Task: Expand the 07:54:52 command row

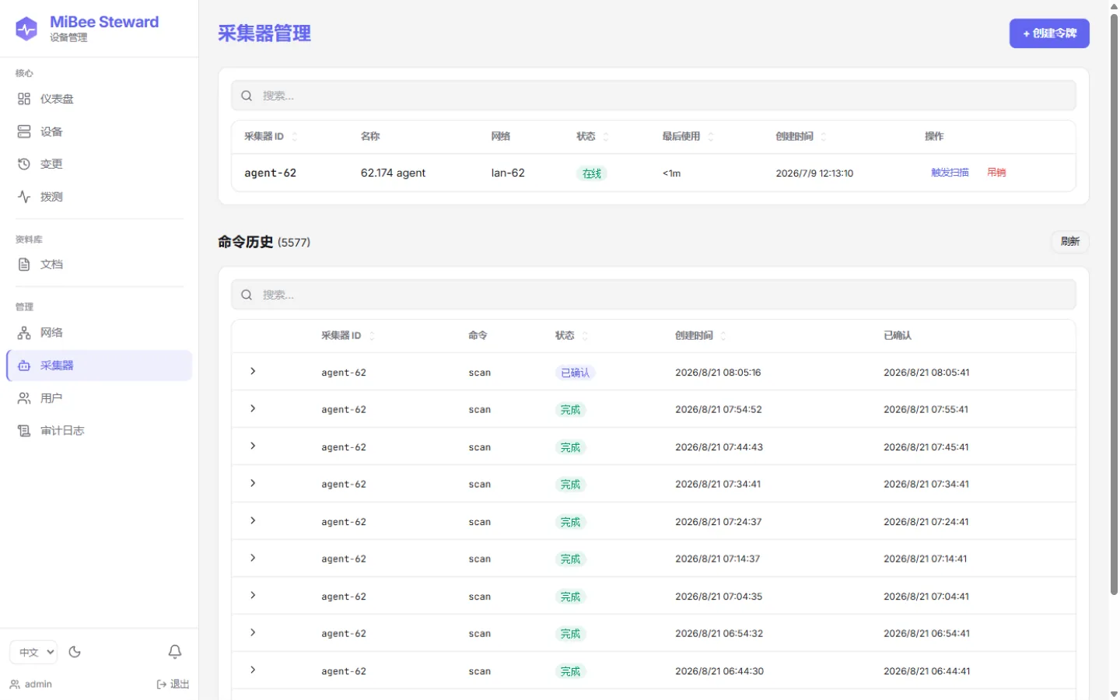Action: click(x=253, y=409)
